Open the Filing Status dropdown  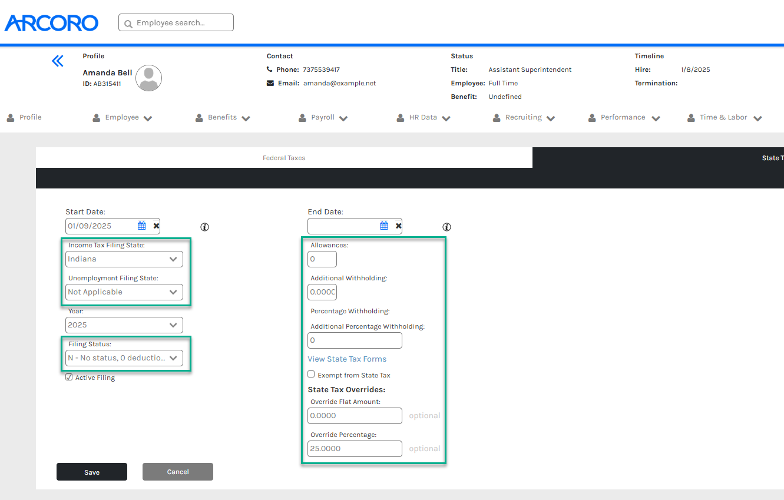pos(124,358)
